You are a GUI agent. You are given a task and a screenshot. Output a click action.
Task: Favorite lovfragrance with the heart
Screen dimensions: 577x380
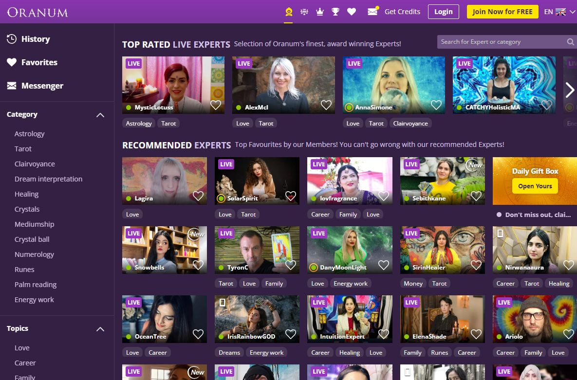click(383, 196)
